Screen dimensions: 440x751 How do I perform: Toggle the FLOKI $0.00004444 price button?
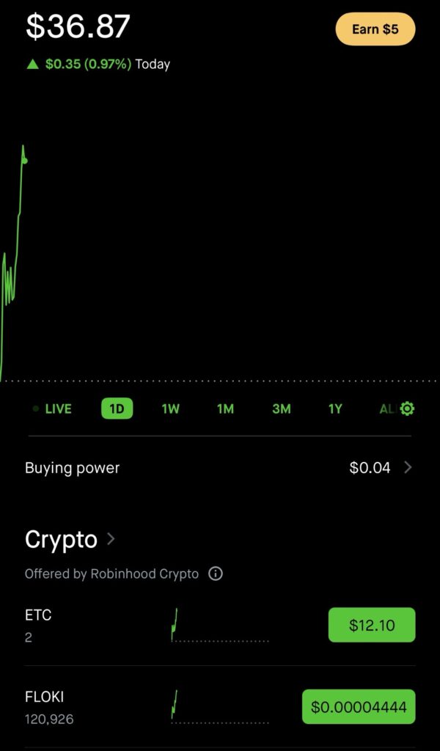pyautogui.click(x=359, y=707)
